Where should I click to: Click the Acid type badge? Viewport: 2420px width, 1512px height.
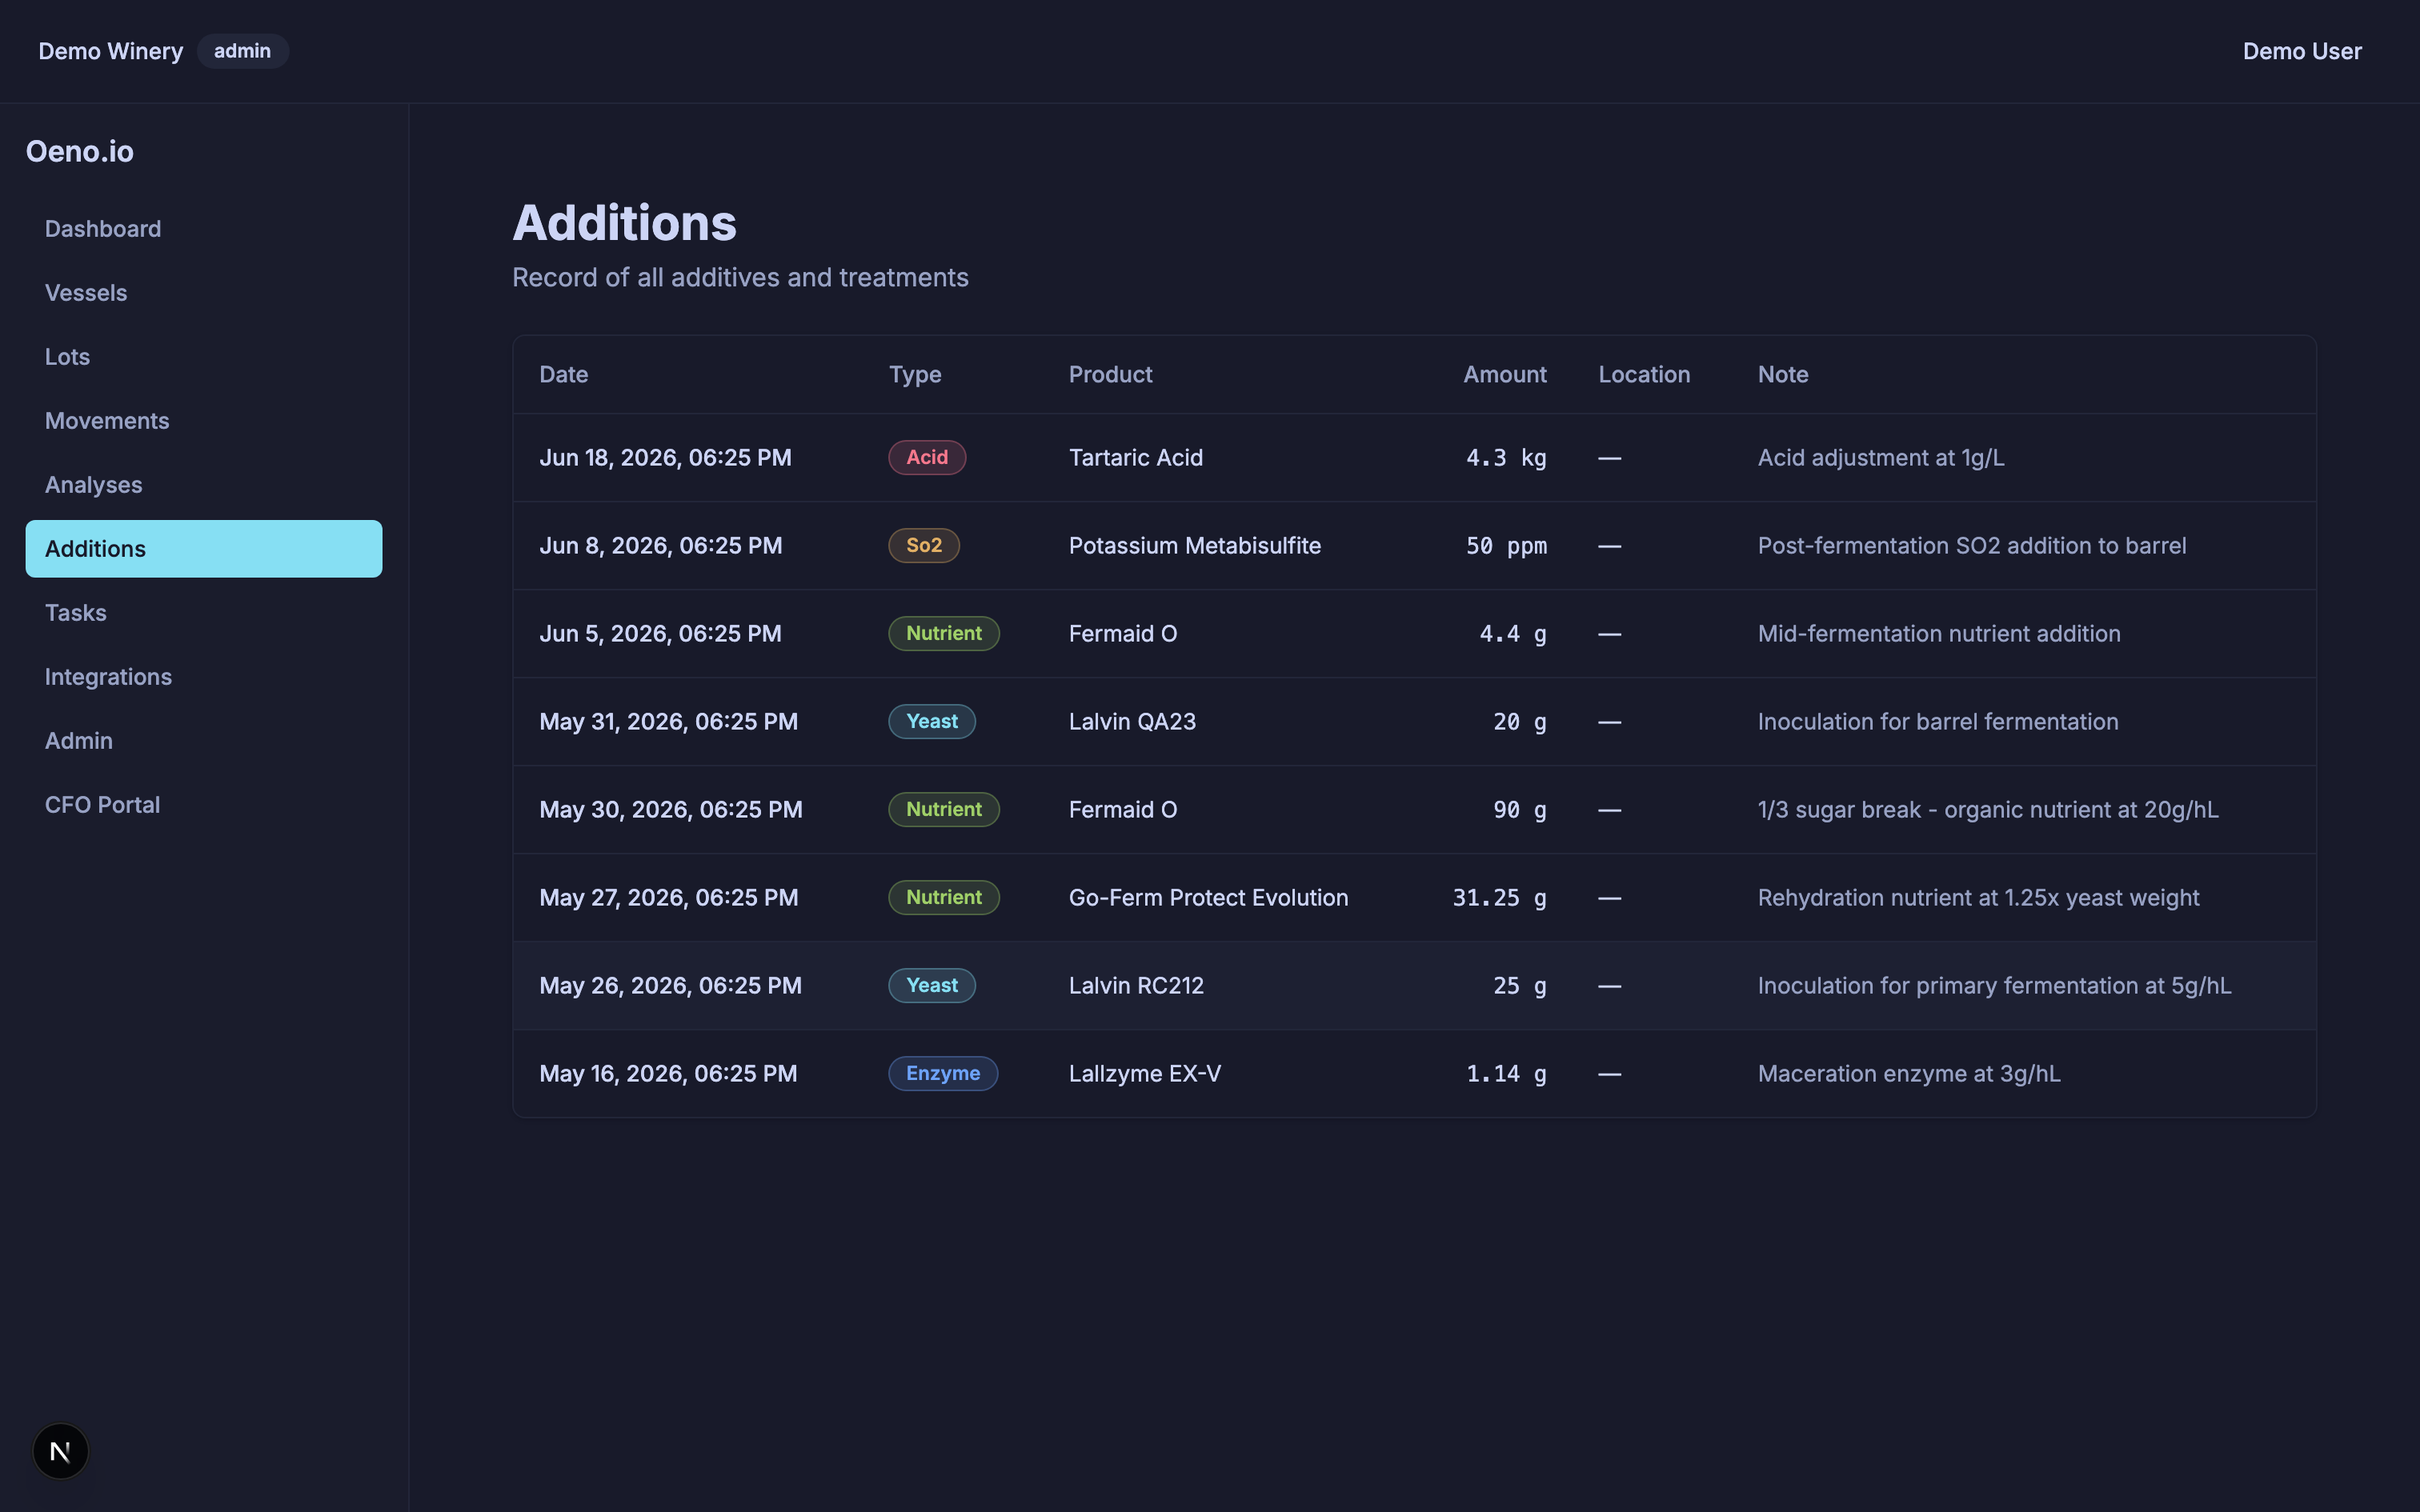click(x=926, y=457)
